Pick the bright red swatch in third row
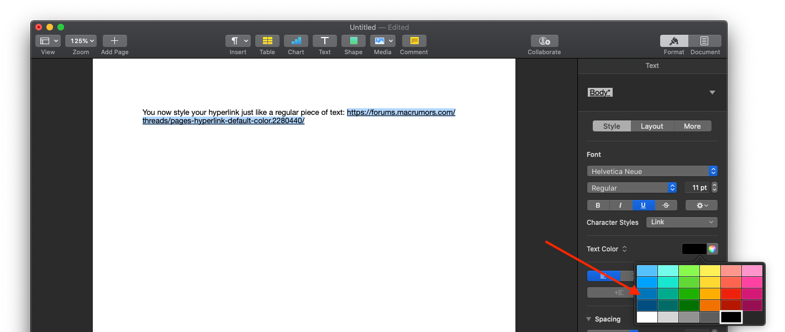The height and width of the screenshot is (332, 785). [731, 294]
